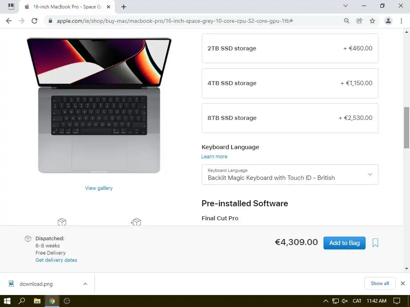Open File Explorer from taskbar
The height and width of the screenshot is (307, 410).
[37, 301]
